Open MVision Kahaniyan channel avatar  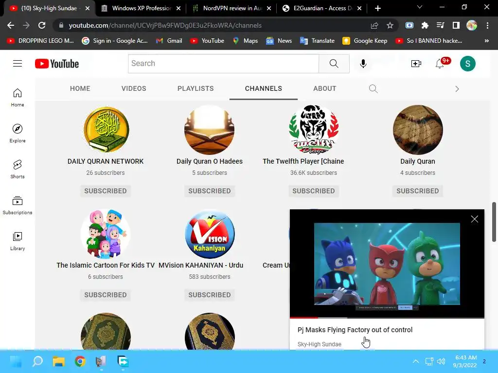click(210, 234)
